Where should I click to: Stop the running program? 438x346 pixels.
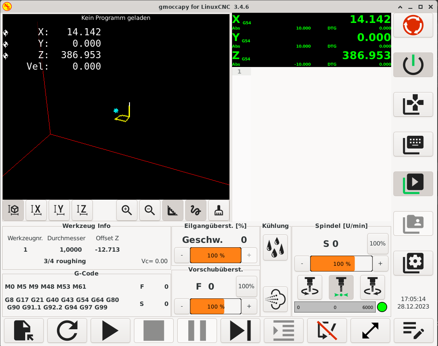(x=154, y=331)
